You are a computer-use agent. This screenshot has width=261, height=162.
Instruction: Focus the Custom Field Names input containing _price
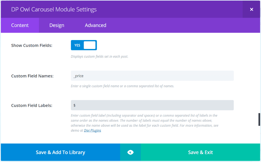(152, 76)
